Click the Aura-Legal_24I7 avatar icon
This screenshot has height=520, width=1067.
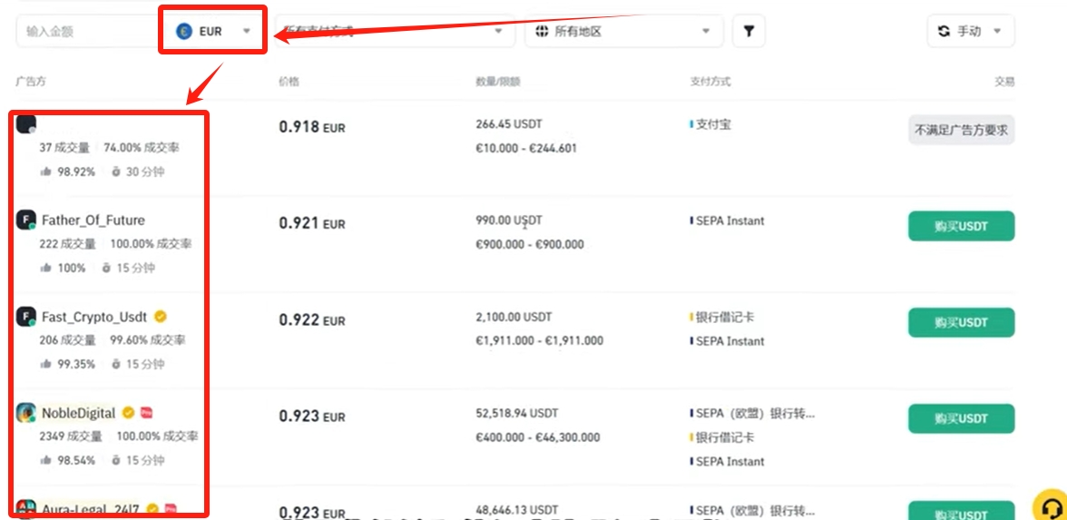(x=25, y=508)
